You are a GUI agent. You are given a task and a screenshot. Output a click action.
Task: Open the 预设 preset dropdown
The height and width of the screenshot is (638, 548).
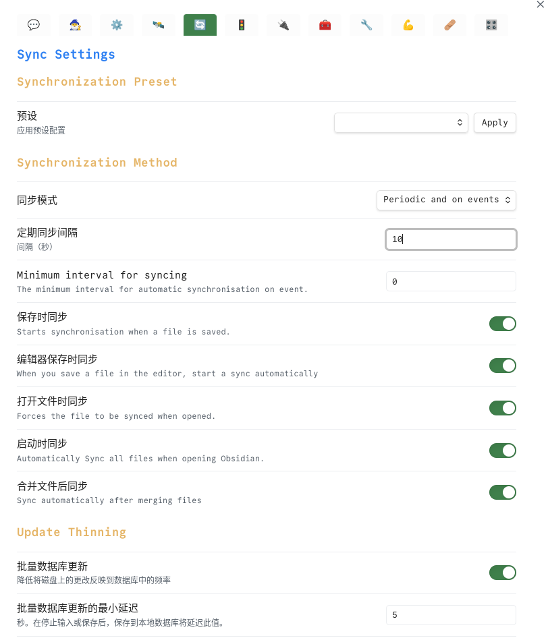point(401,123)
